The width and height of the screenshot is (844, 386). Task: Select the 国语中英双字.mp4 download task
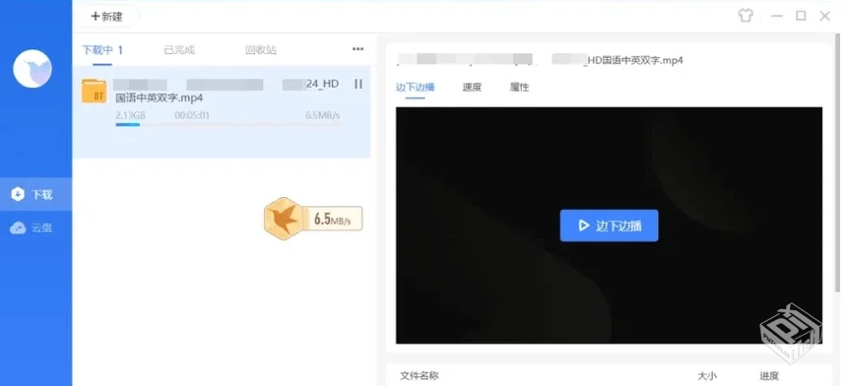(222, 112)
